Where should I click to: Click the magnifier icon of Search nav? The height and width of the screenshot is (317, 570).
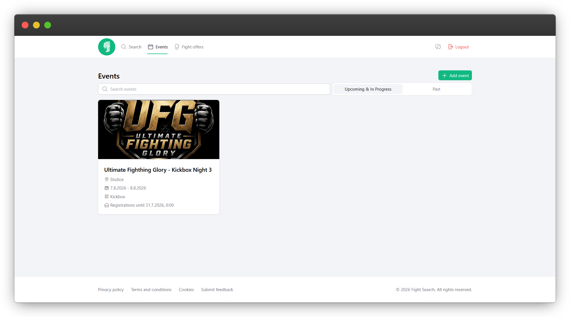(124, 47)
